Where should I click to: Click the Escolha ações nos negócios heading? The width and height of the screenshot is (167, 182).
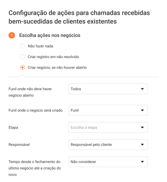pos(50,35)
